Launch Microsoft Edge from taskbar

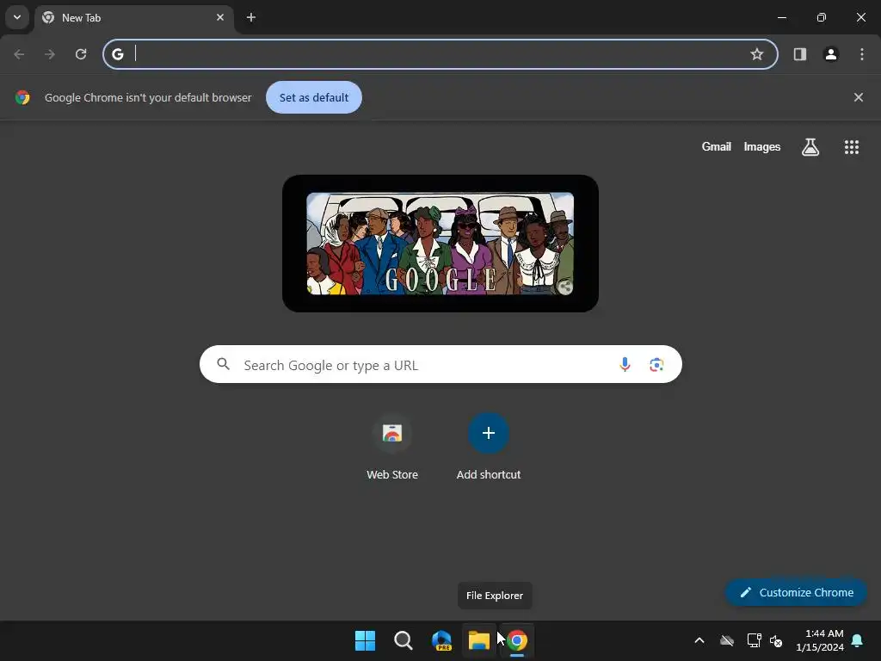[x=441, y=640]
